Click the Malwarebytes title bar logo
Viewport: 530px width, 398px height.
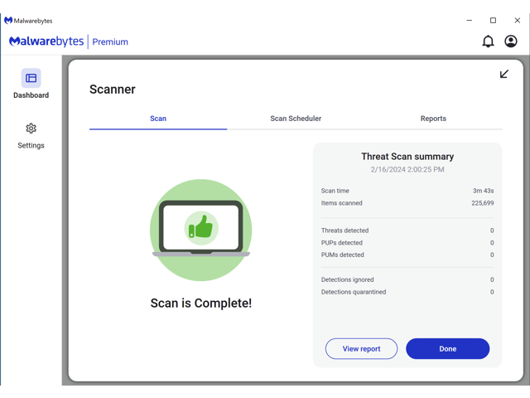8,21
